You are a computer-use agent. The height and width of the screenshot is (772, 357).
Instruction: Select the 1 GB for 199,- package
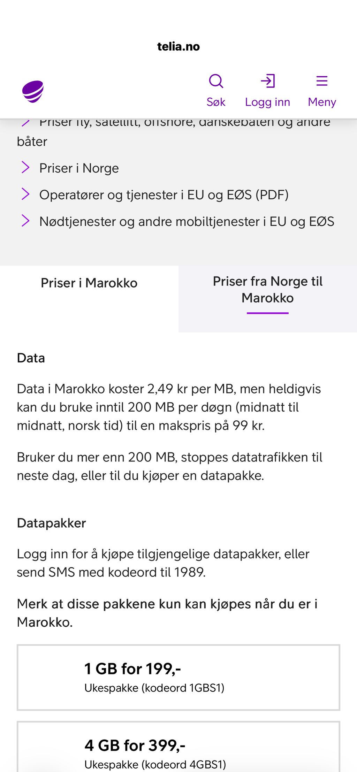pyautogui.click(x=178, y=677)
